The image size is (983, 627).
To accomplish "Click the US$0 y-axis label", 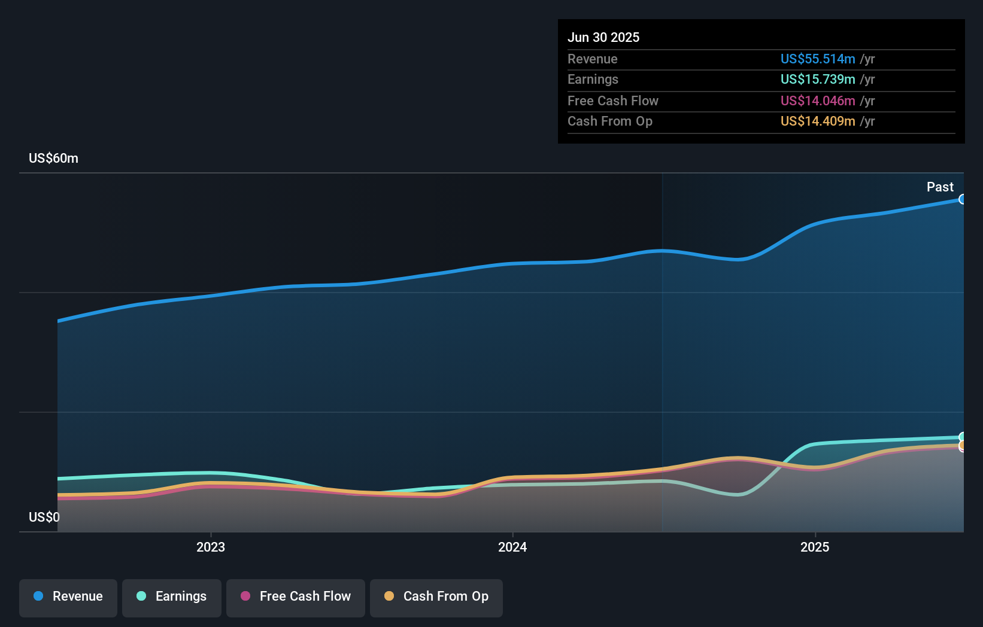I will click(44, 517).
